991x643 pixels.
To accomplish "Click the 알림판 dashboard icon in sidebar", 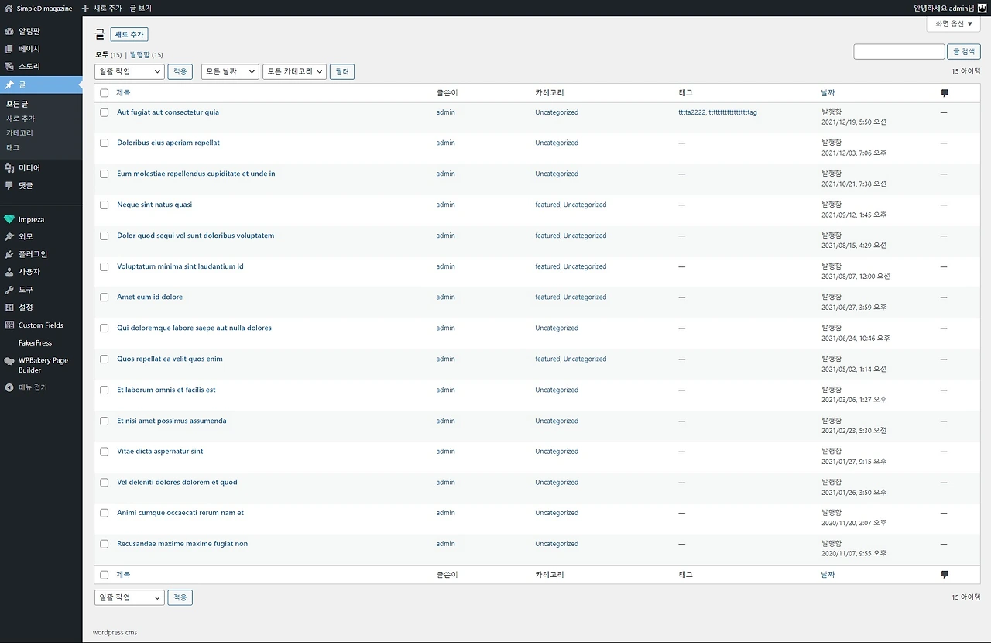I will 9,31.
